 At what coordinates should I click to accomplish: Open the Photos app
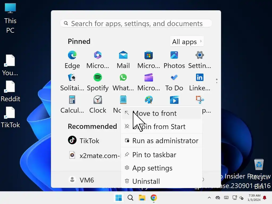(x=174, y=60)
